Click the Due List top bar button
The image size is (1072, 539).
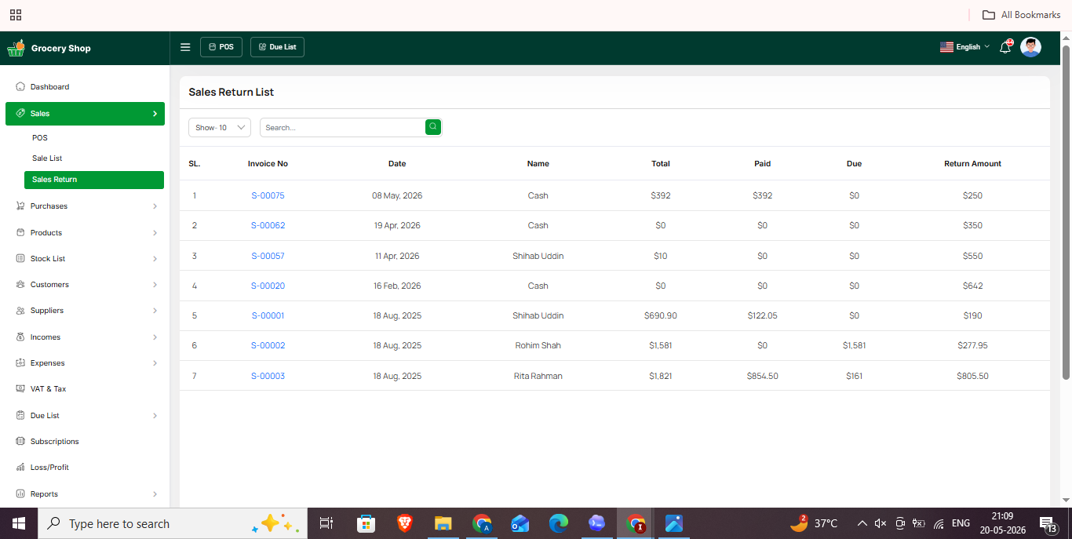tap(277, 47)
